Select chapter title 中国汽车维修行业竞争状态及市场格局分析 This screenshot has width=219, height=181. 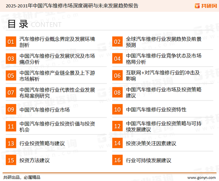pyautogui.click(x=164, y=59)
